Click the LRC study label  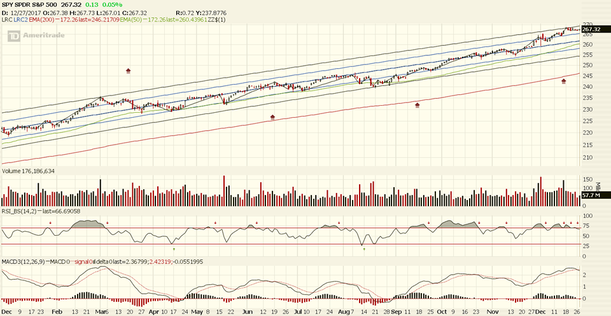[x=7, y=21]
